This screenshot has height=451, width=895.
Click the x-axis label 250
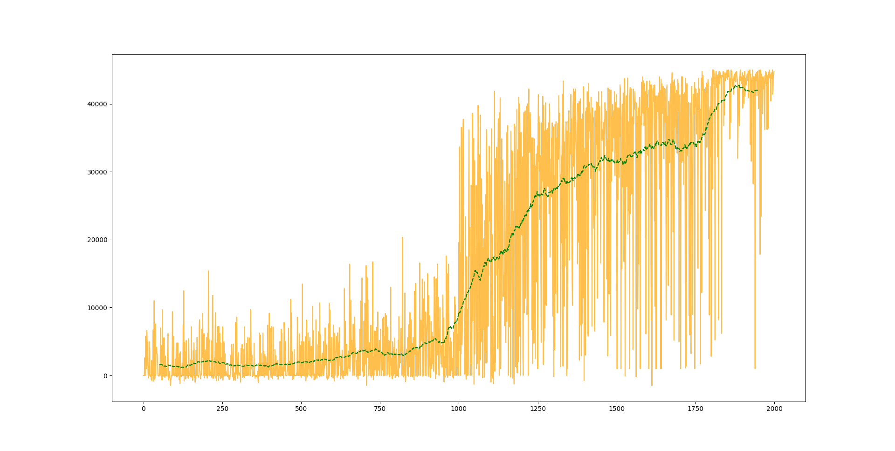(222, 409)
